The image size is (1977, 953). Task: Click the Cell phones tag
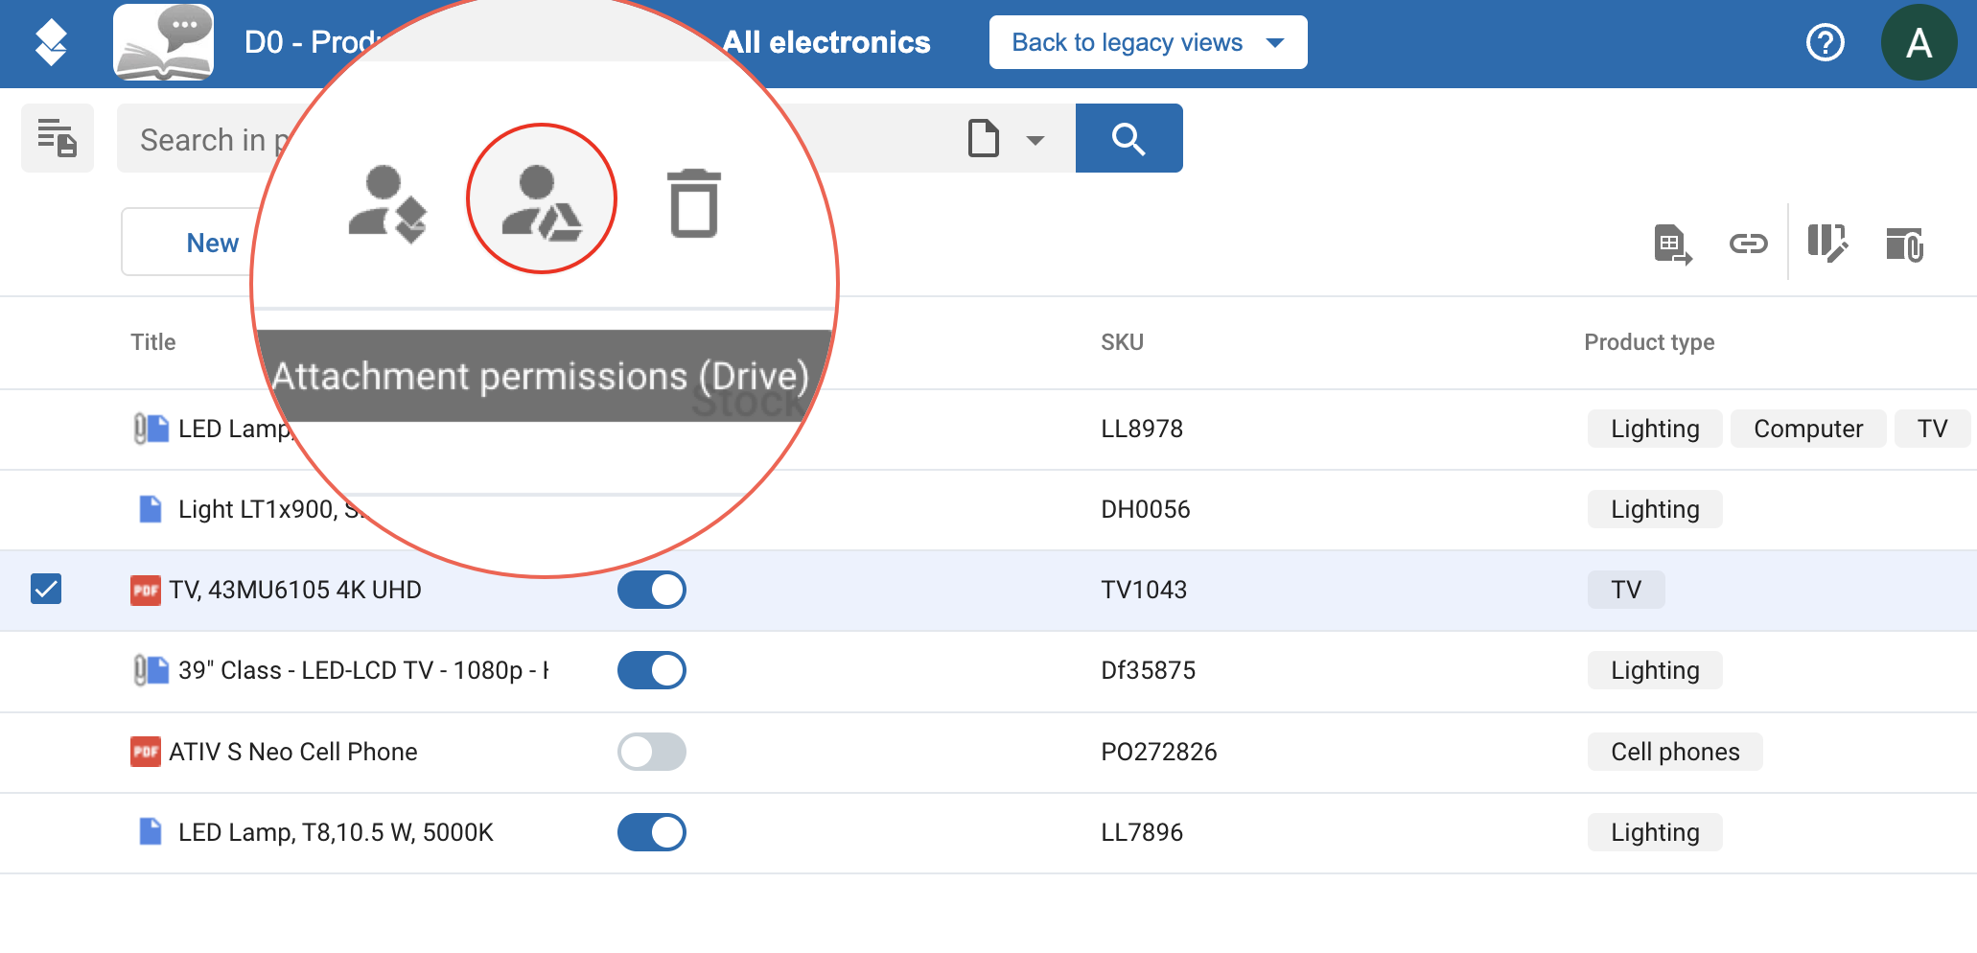tap(1675, 752)
